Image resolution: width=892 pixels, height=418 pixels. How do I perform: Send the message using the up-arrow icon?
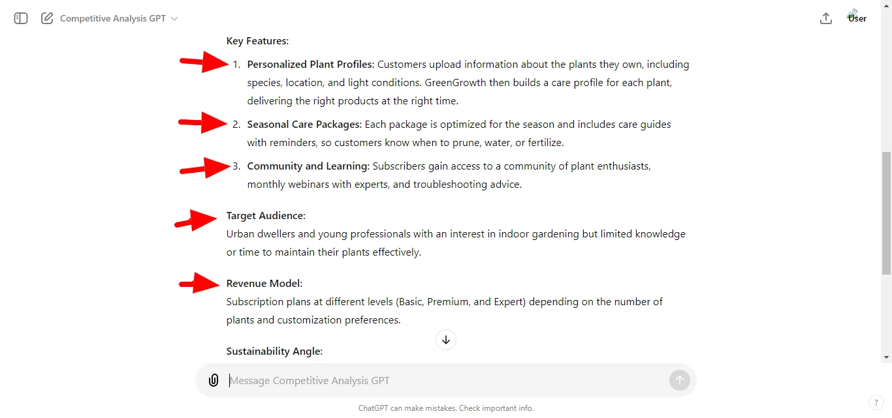coord(679,380)
